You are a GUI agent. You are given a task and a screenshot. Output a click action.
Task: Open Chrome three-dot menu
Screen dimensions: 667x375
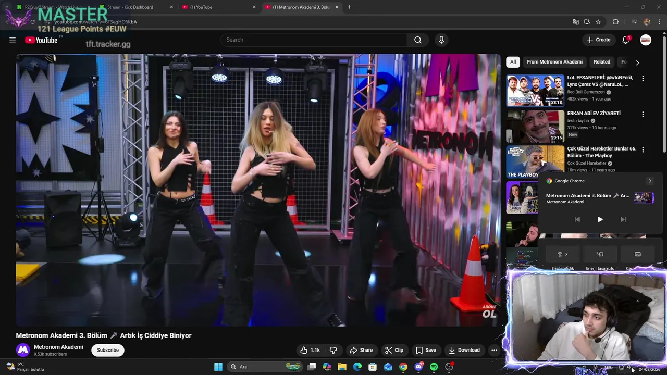[x=660, y=22]
